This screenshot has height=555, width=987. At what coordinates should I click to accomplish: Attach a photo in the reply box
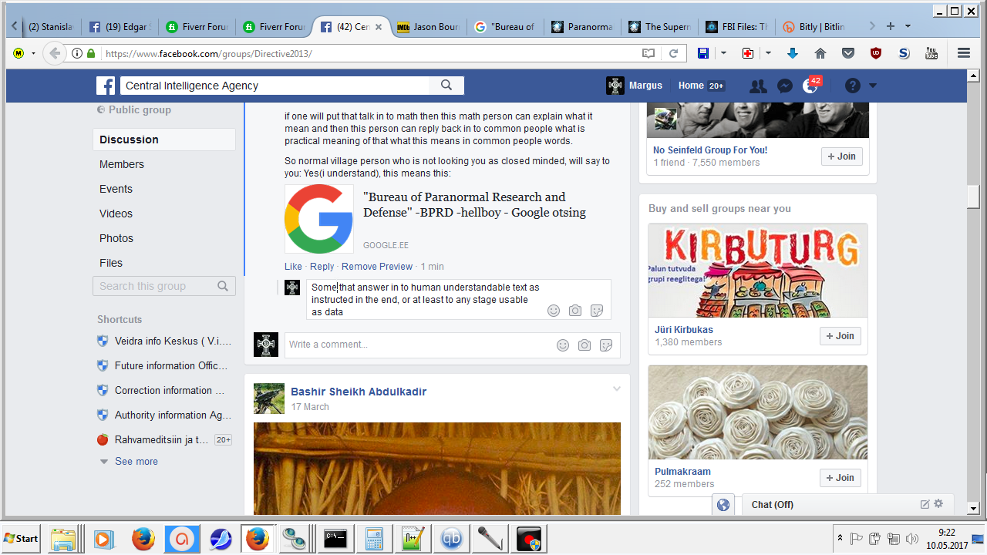pyautogui.click(x=575, y=311)
